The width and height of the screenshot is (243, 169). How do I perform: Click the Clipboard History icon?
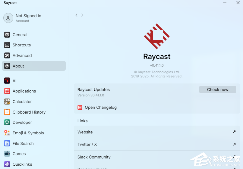coord(7,112)
